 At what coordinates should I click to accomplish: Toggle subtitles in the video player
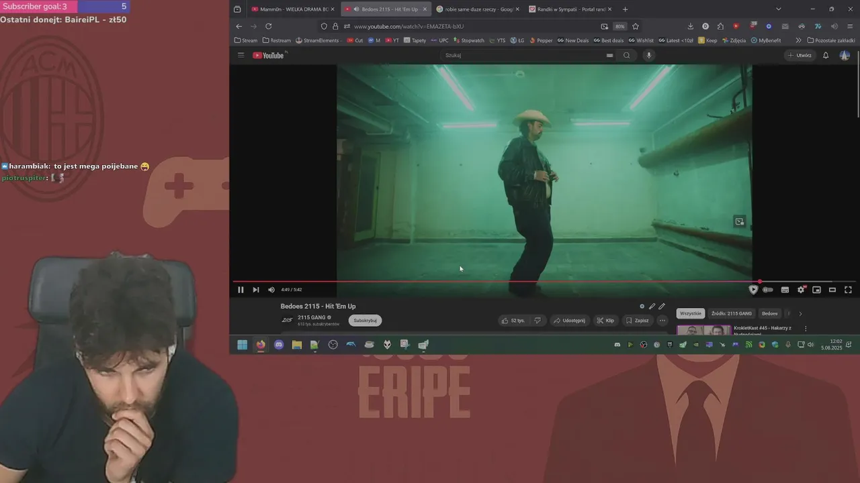[785, 290]
